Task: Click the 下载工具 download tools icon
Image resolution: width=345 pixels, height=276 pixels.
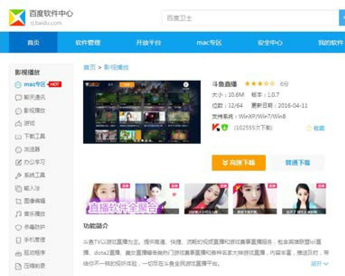Action: (x=18, y=136)
